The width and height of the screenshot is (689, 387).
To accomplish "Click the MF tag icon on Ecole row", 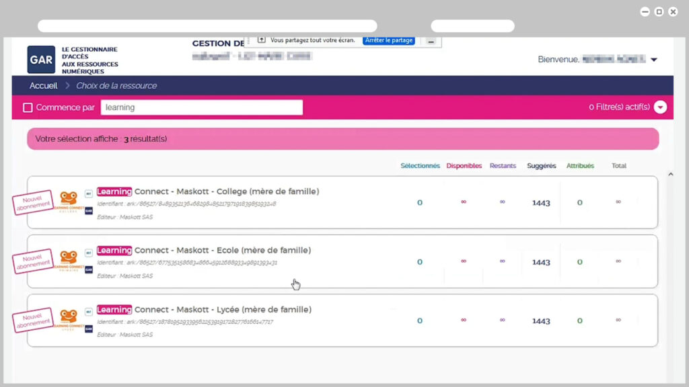I will pos(89,253).
